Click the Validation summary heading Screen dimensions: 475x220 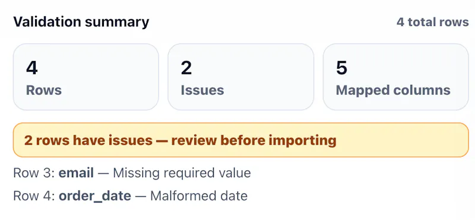pyautogui.click(x=81, y=22)
